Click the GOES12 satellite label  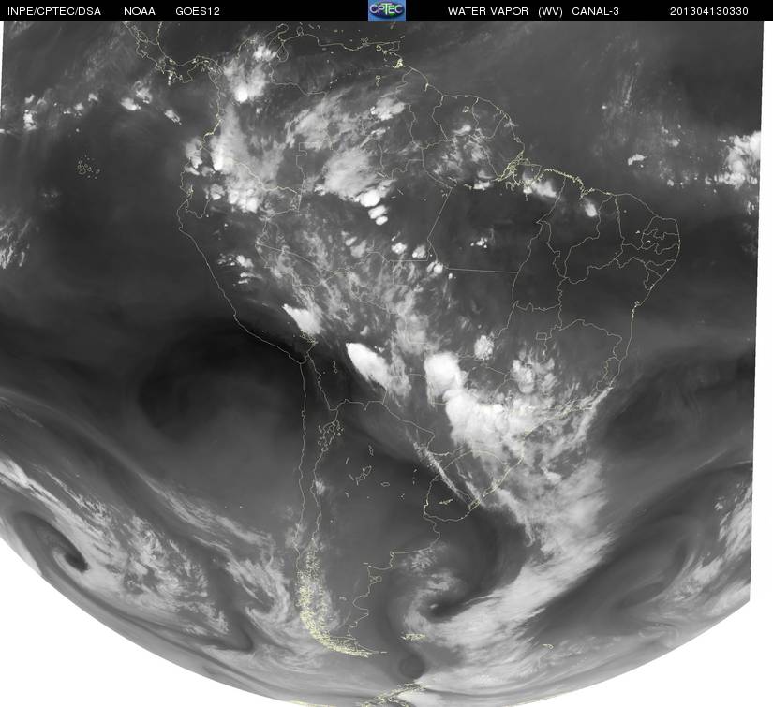[x=198, y=11]
